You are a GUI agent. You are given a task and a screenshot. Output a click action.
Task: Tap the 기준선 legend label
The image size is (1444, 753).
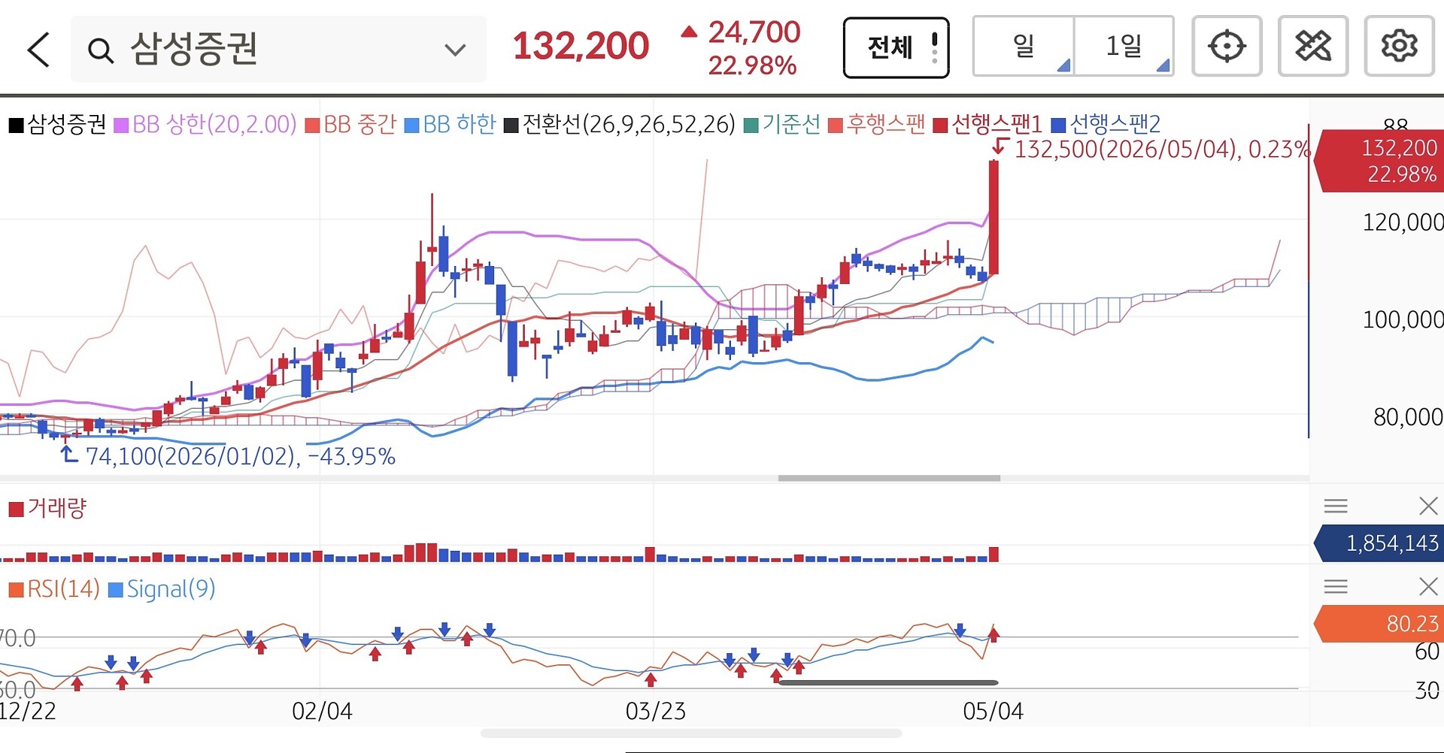(x=791, y=124)
